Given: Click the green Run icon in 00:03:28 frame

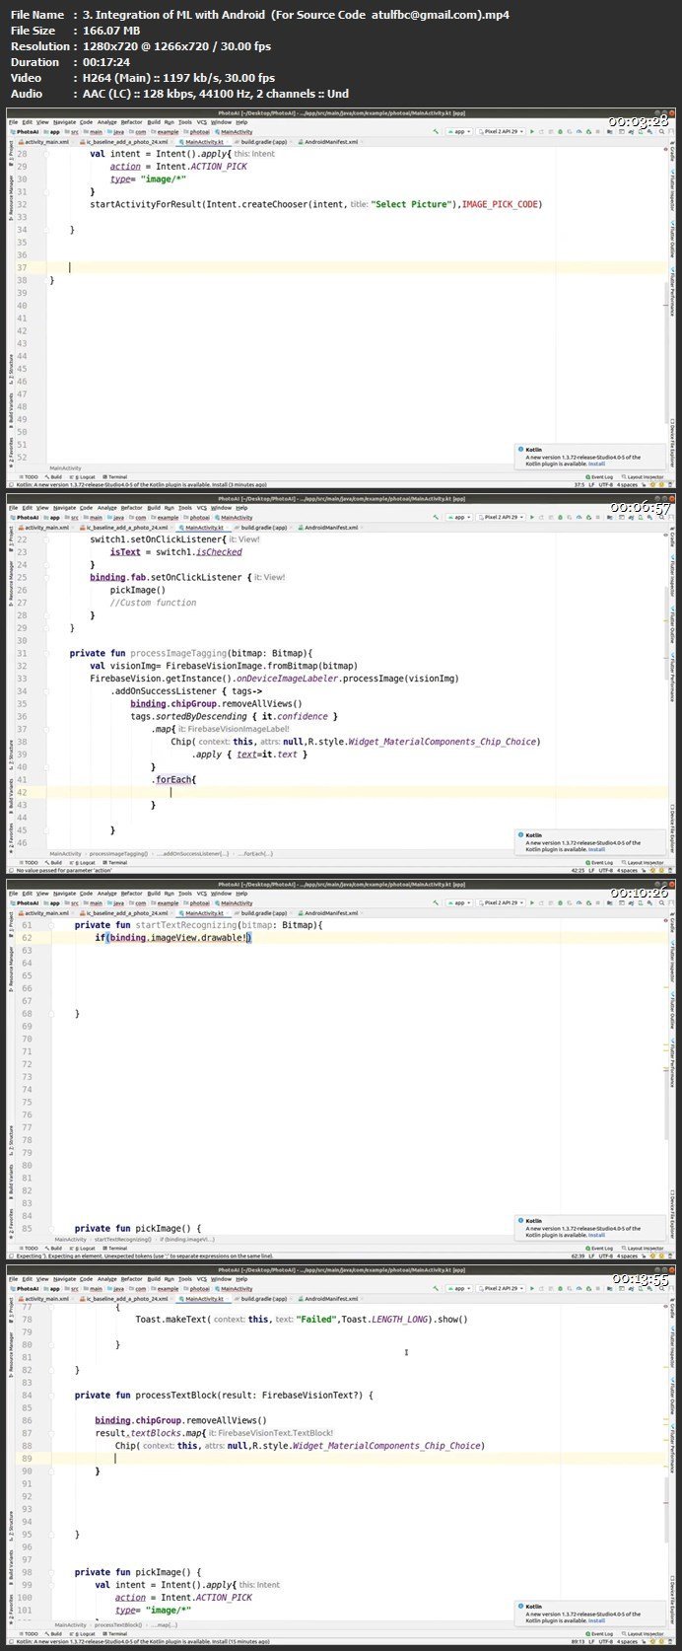Looking at the screenshot, I should (x=533, y=131).
